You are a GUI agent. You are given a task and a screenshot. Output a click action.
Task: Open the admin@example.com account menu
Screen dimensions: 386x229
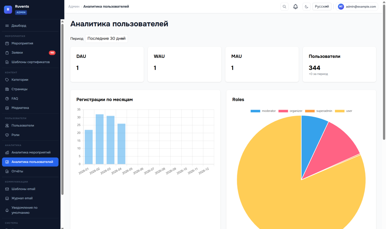[357, 7]
